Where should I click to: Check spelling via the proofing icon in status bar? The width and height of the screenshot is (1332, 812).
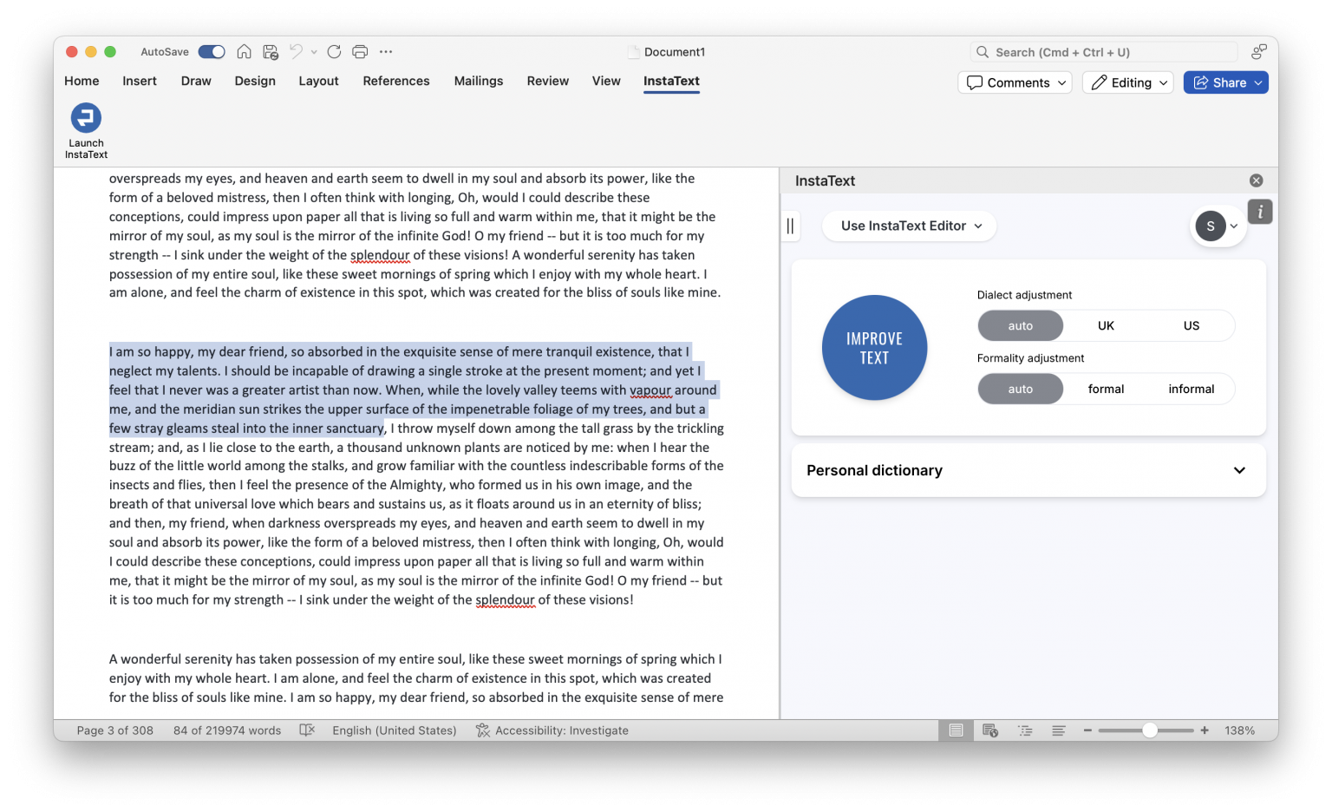pos(307,730)
